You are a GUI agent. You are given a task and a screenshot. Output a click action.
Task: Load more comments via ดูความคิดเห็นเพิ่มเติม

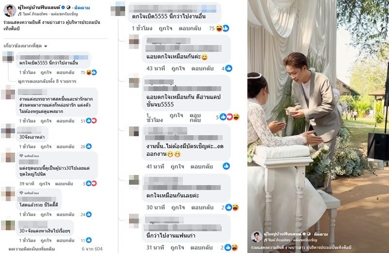(32, 249)
